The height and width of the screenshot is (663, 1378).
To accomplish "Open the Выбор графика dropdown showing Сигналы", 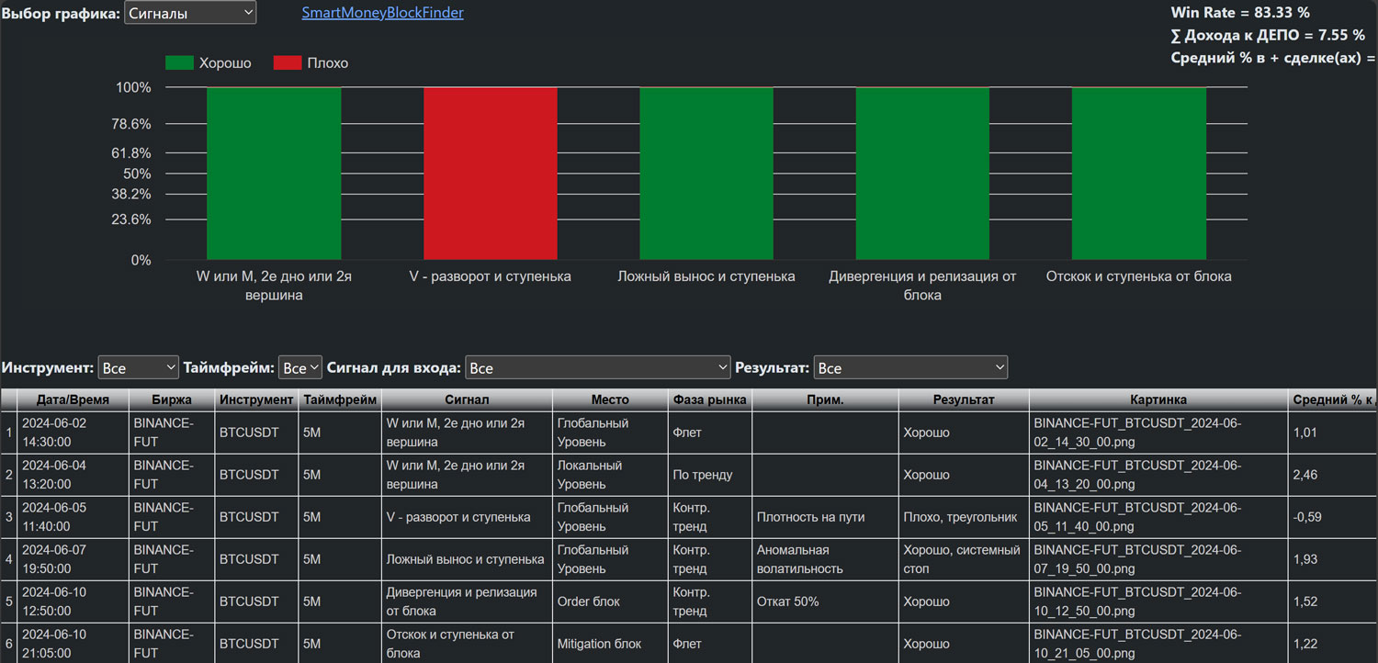I will click(190, 13).
